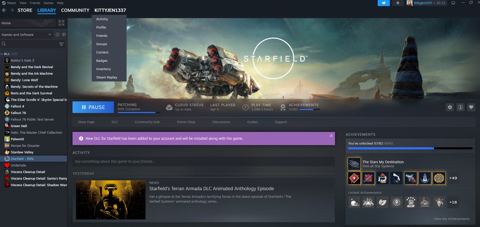Expand the Games and Software dropdown
Screen dimensions: 480x227
[x=27, y=35]
